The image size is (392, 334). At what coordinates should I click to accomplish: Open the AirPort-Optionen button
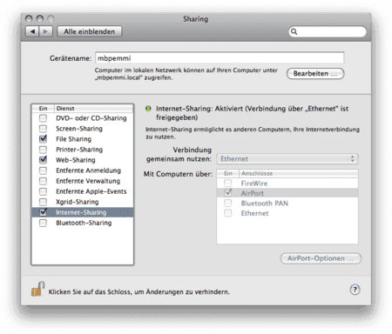[321, 258]
